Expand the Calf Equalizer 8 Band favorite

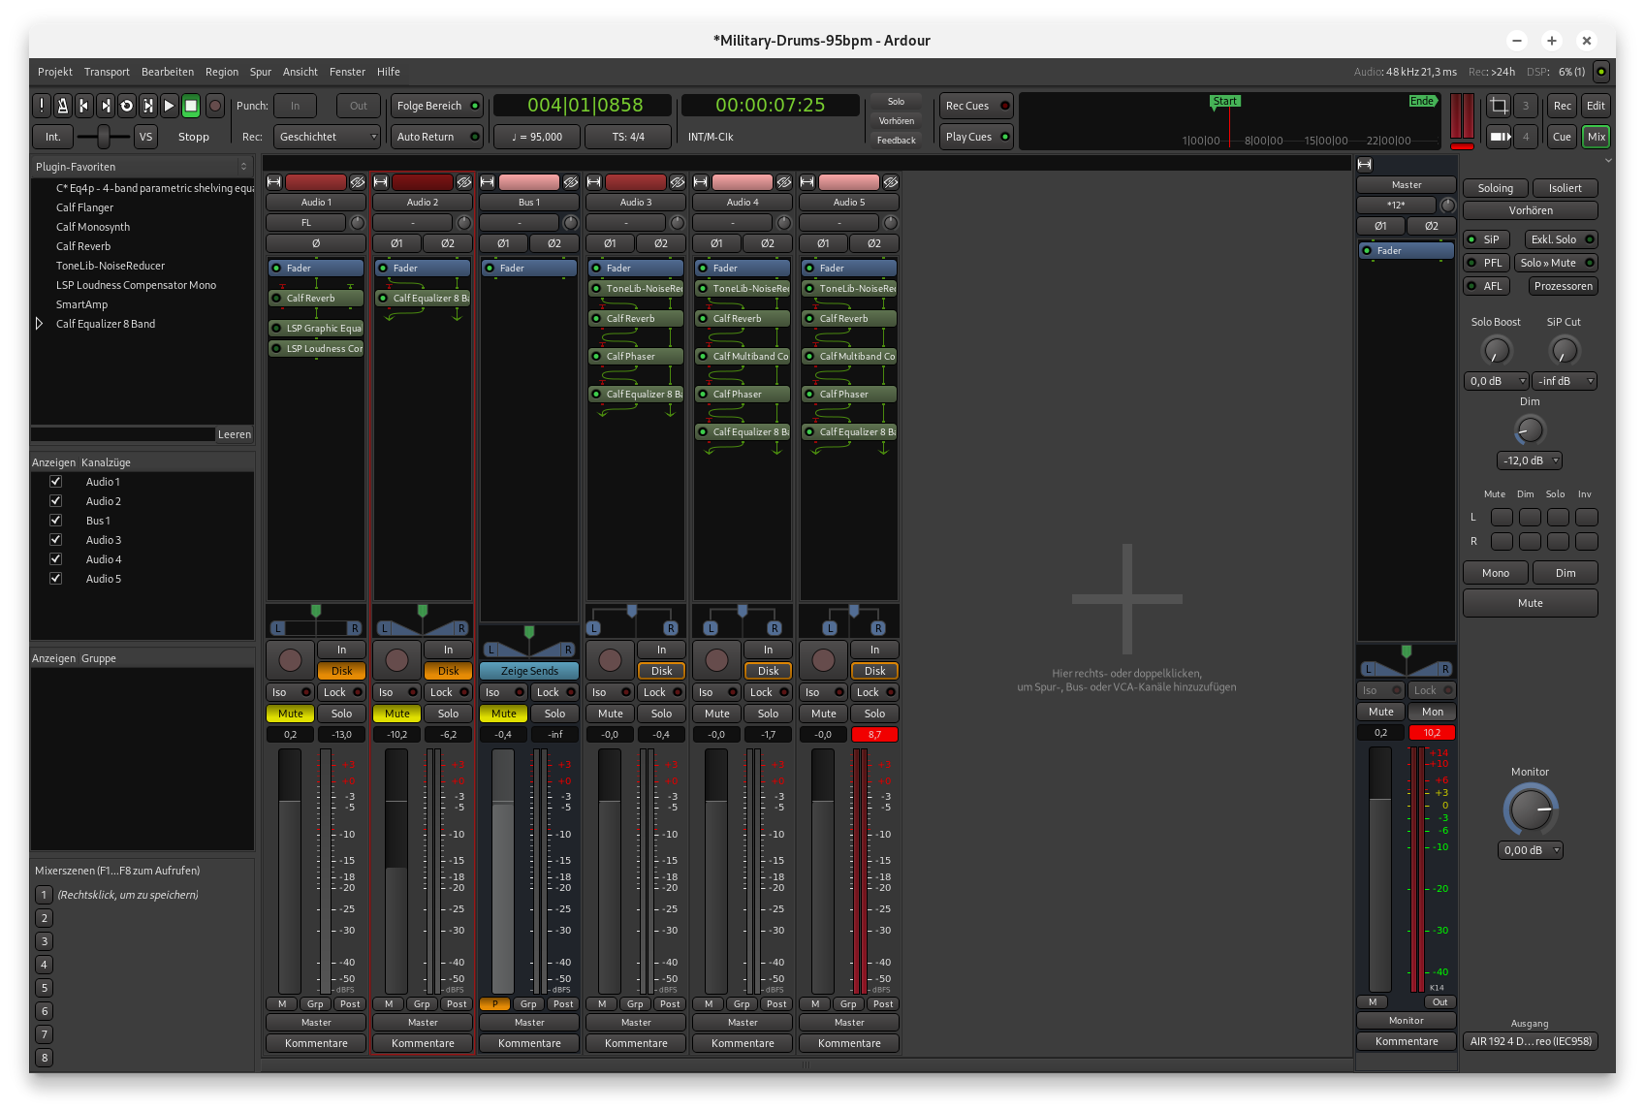40,324
